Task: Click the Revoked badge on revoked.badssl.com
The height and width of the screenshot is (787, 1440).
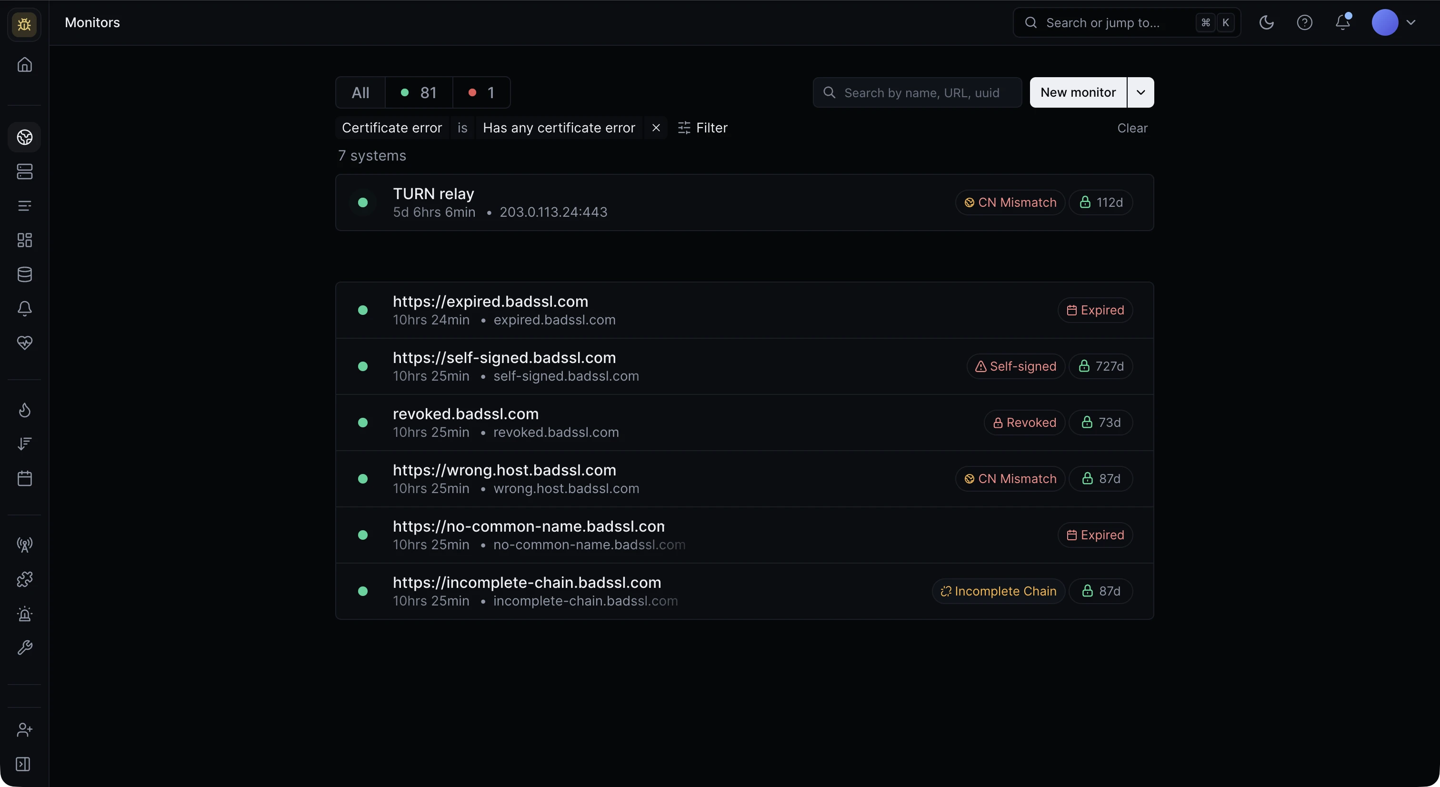Action: [1025, 422]
